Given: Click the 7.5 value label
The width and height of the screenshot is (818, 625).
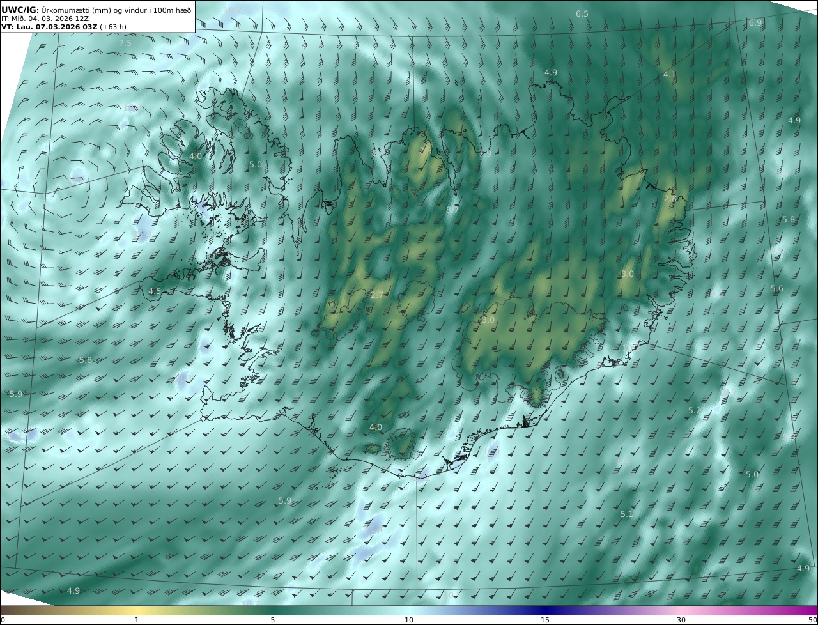Looking at the screenshot, I should pyautogui.click(x=125, y=43).
